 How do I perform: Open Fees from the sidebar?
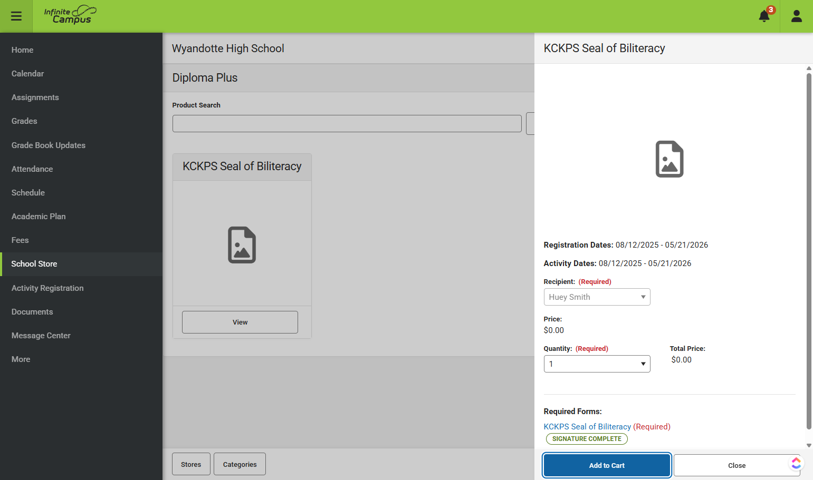point(81,240)
